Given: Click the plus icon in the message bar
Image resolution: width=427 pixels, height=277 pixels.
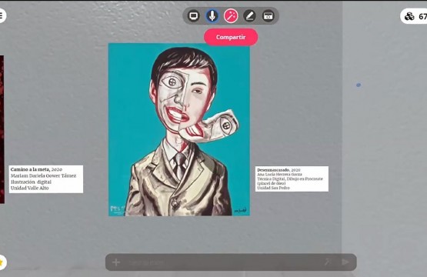Looking at the screenshot, I should [x=116, y=262].
